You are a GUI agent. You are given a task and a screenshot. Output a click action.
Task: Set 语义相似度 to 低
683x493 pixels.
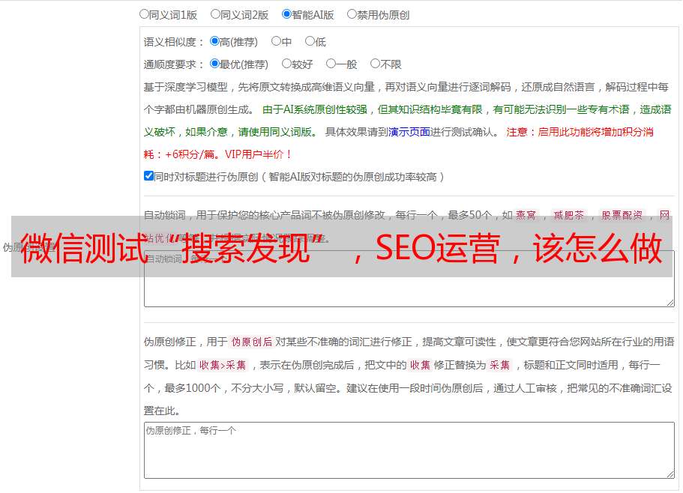tap(310, 41)
